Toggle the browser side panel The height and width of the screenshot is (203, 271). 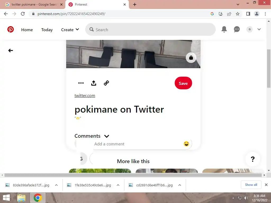pos(248,14)
